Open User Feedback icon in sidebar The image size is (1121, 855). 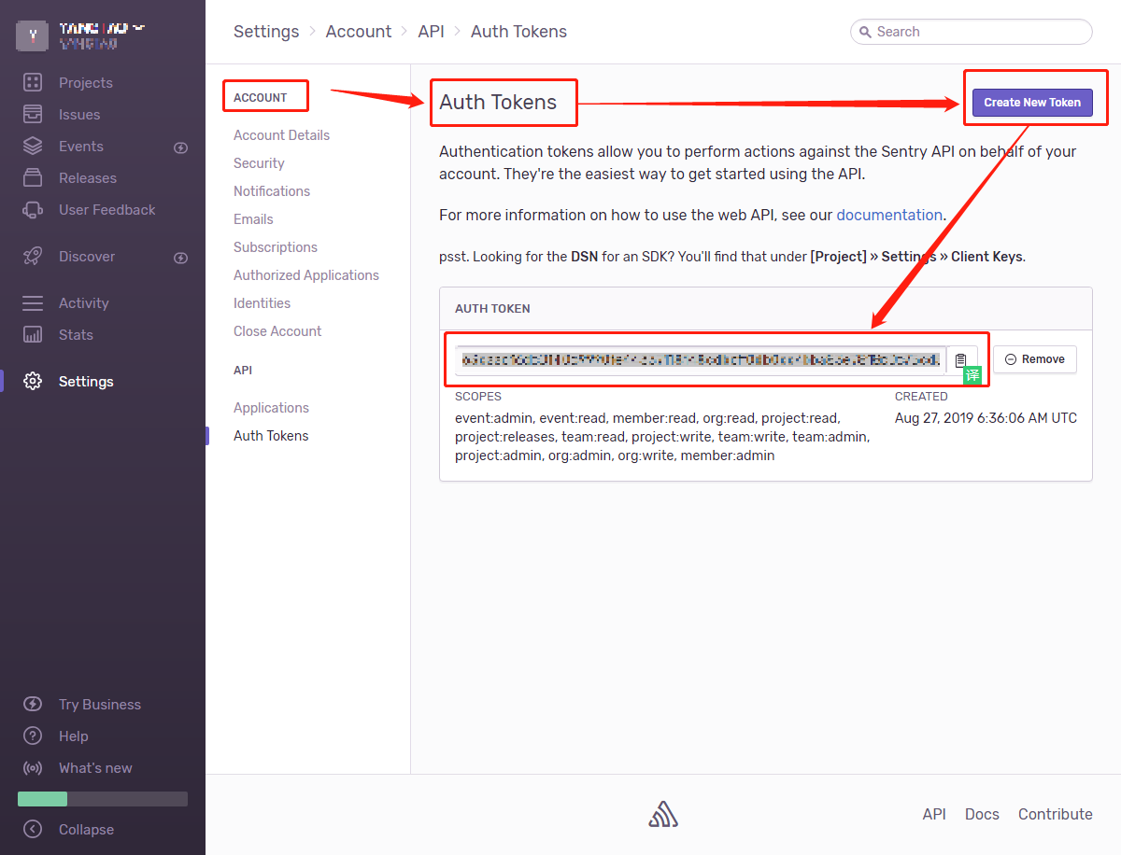[x=33, y=210]
